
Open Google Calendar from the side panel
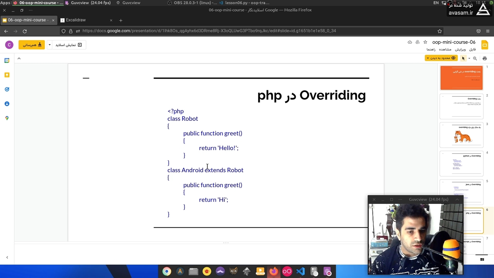[x=7, y=61]
